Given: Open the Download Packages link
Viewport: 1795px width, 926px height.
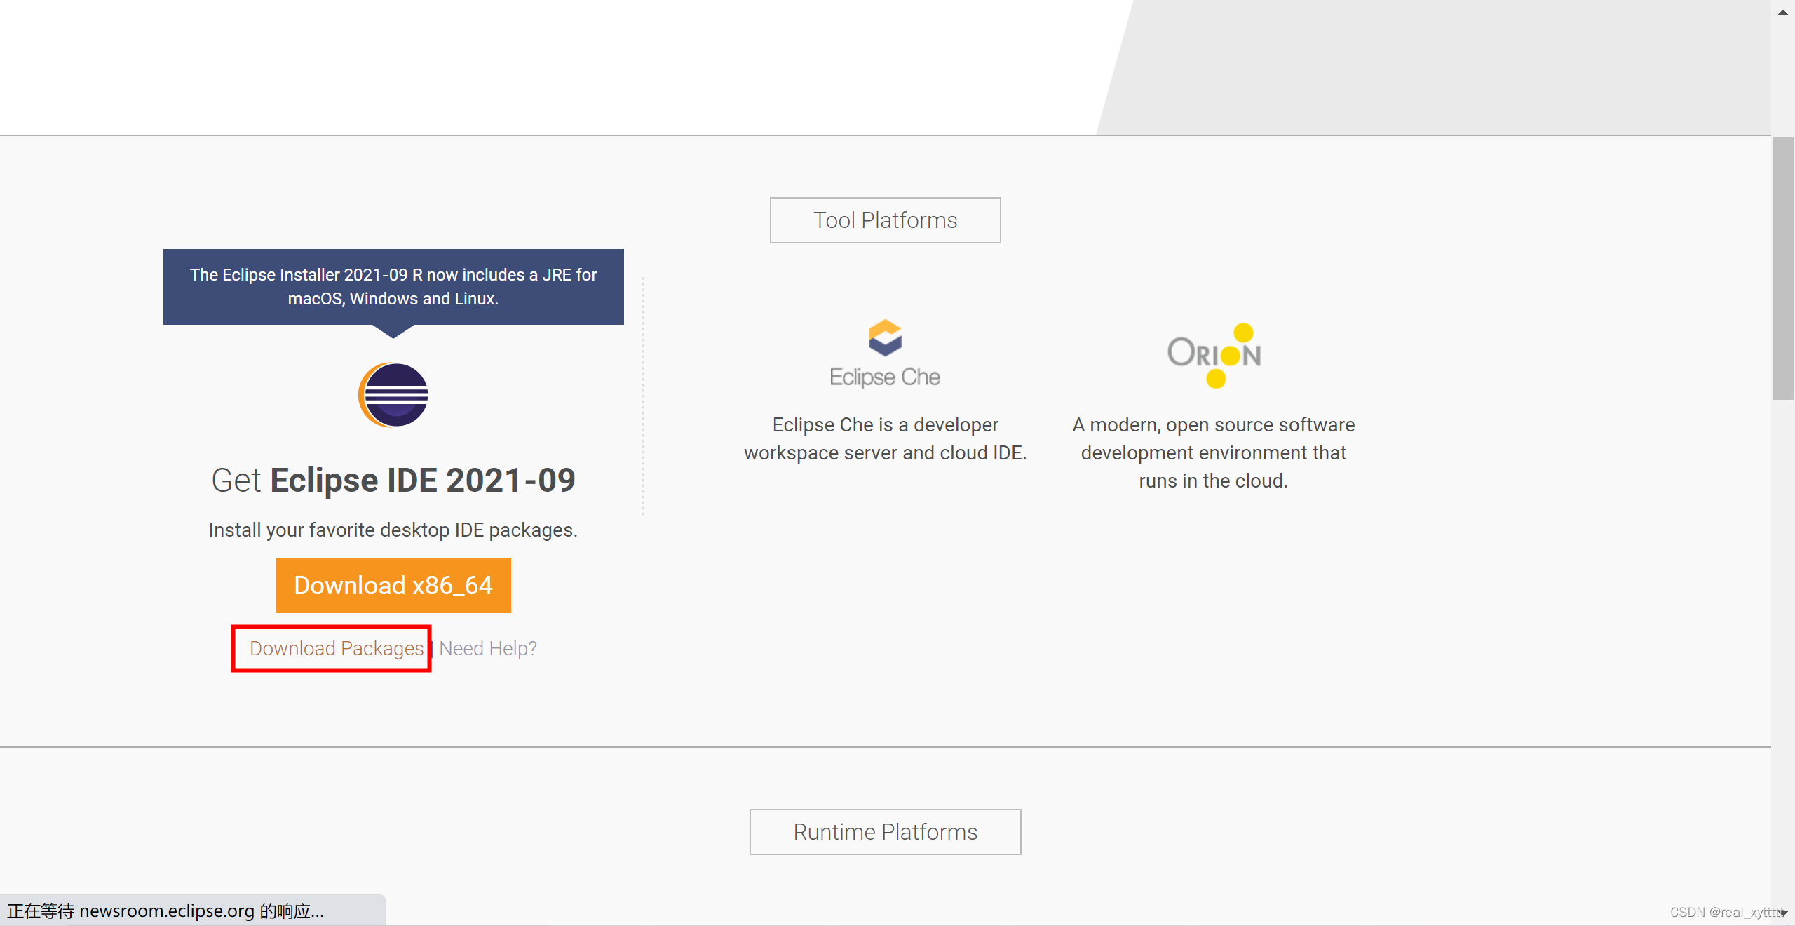Looking at the screenshot, I should click(x=337, y=648).
